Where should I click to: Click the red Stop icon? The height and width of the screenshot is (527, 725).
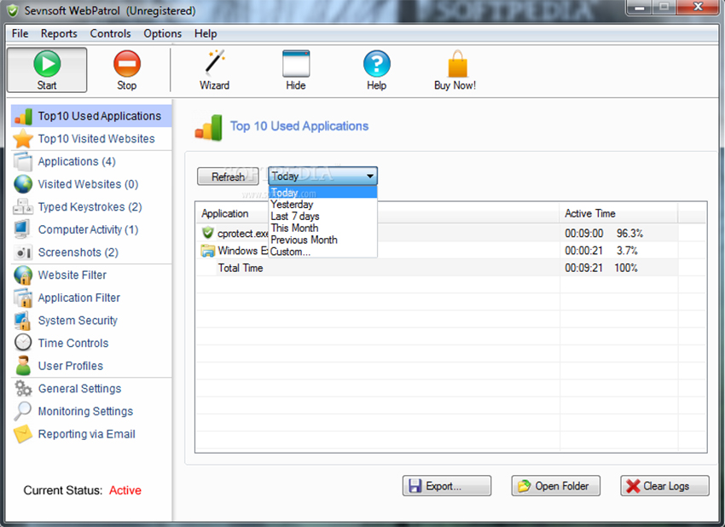tap(127, 64)
